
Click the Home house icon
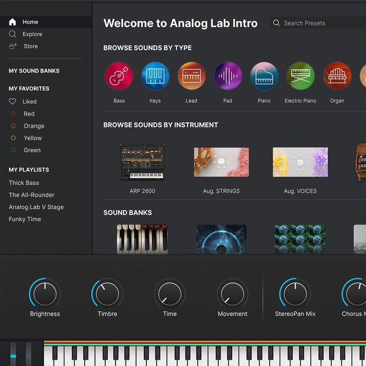pyautogui.click(x=13, y=22)
